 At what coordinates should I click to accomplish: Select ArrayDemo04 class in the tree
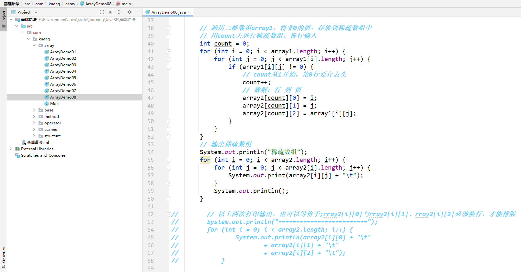(x=63, y=71)
